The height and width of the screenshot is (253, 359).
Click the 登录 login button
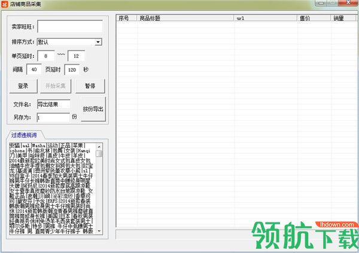pyautogui.click(x=23, y=86)
